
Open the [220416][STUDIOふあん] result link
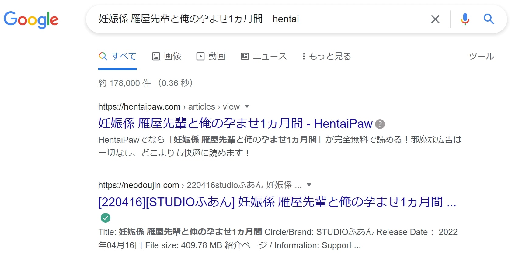pyautogui.click(x=277, y=202)
